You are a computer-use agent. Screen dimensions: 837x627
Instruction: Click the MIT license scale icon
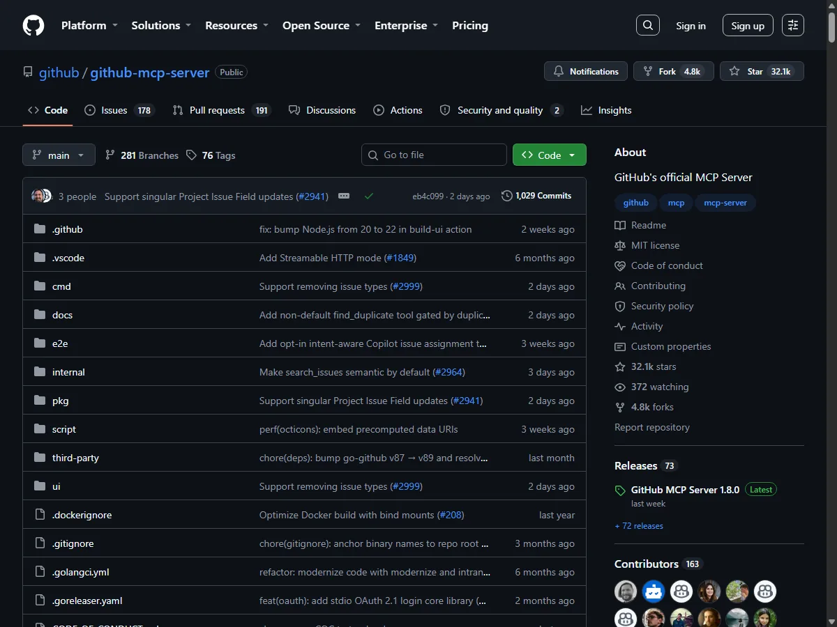(x=620, y=245)
